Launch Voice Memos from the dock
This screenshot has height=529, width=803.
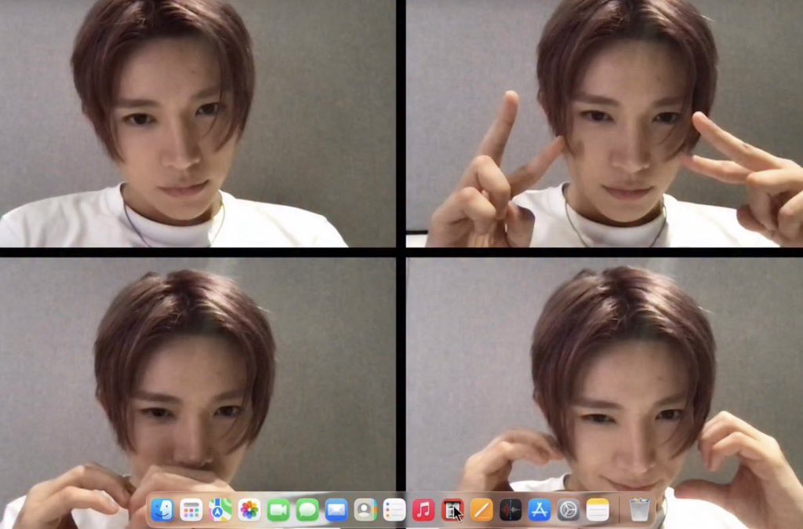pyautogui.click(x=511, y=510)
